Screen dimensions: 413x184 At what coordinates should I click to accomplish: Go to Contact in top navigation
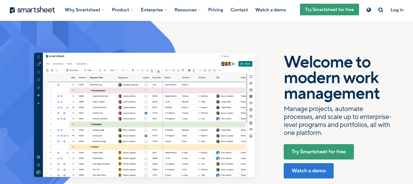pos(239,10)
